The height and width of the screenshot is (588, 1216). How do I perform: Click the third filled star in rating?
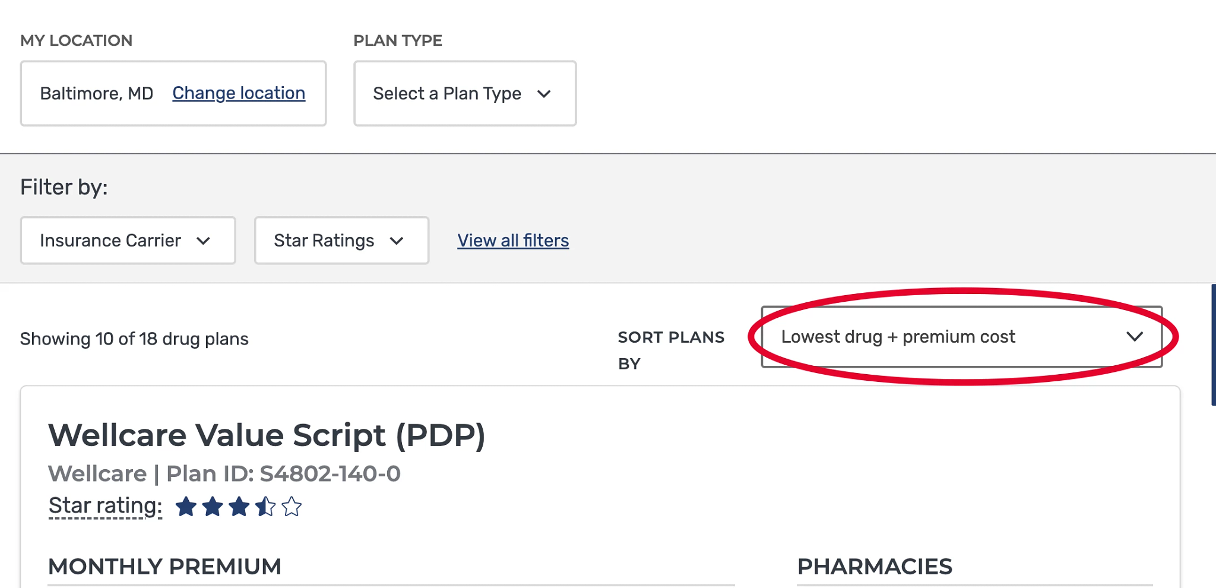(239, 507)
